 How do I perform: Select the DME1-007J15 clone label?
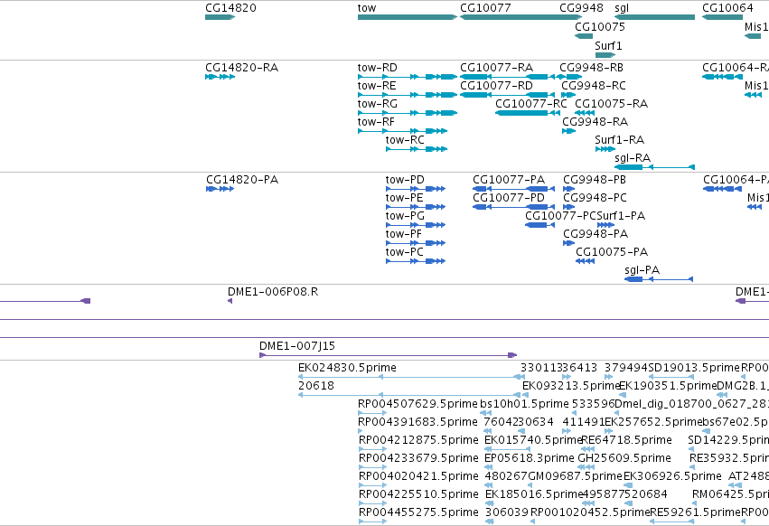click(x=297, y=346)
